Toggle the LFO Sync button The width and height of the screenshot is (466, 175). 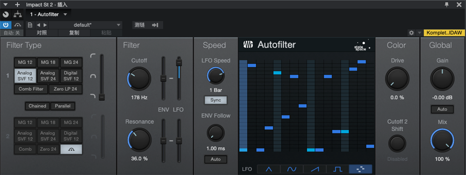click(x=215, y=100)
